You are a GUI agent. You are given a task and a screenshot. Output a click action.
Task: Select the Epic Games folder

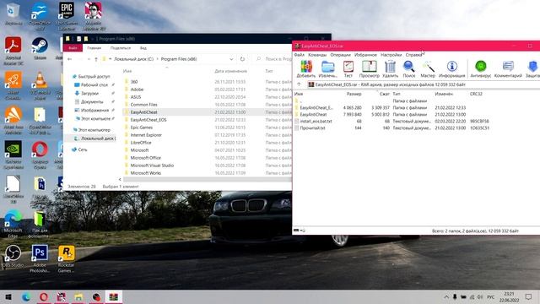pos(141,128)
